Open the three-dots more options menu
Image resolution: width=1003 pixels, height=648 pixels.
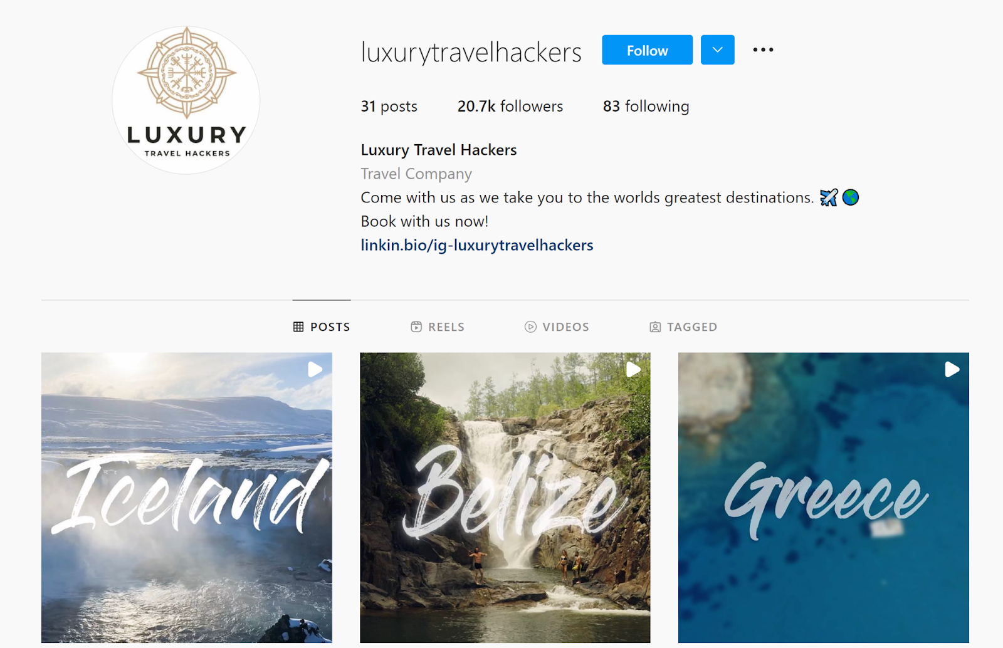tap(763, 50)
